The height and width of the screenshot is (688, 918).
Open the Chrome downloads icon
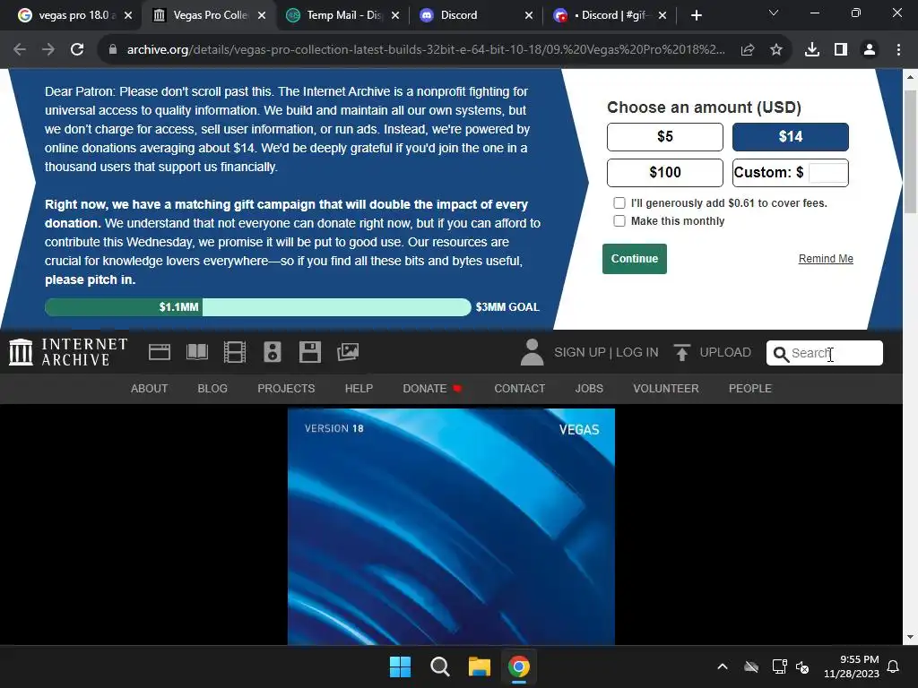pyautogui.click(x=812, y=50)
